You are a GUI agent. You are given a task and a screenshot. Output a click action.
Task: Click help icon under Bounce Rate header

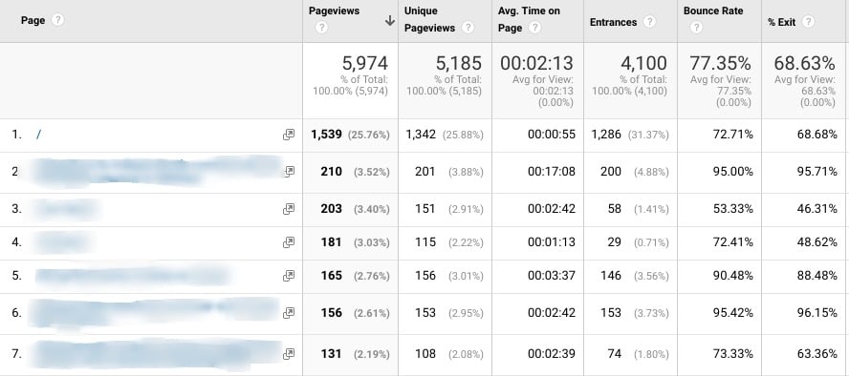click(x=696, y=28)
